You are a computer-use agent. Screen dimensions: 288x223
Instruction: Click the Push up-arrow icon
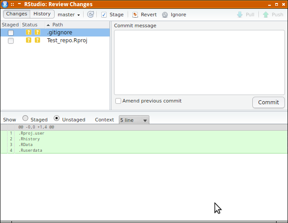266,15
